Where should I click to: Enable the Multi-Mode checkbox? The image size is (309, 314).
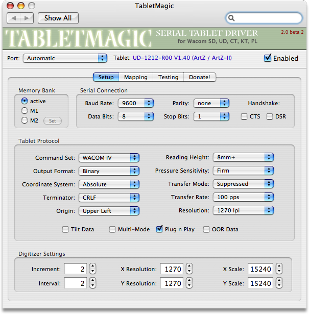pyautogui.click(x=112, y=229)
